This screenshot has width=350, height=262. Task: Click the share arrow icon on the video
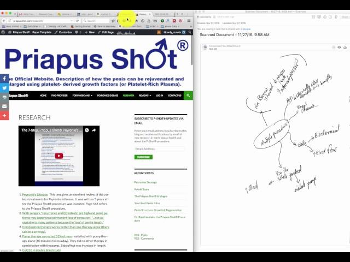point(94,130)
